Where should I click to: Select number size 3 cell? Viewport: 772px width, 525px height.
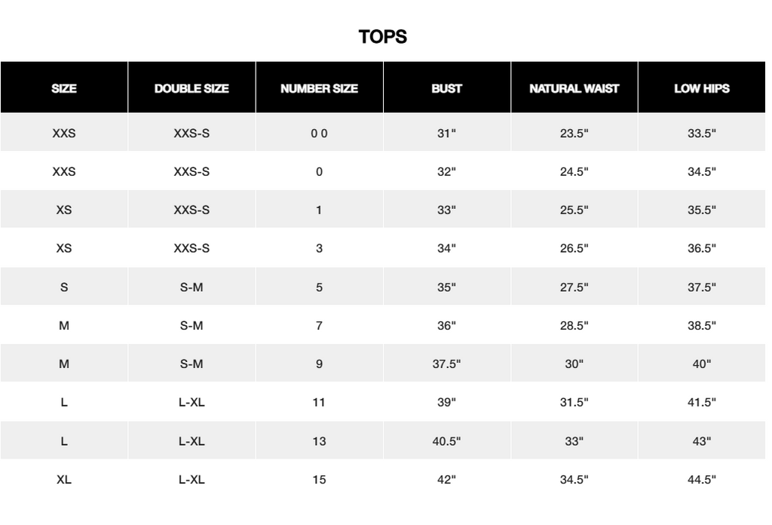coord(319,248)
